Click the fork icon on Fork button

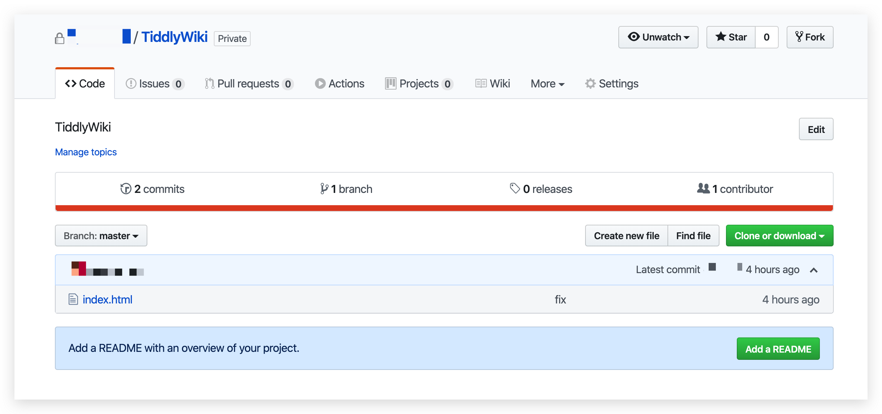tap(799, 37)
